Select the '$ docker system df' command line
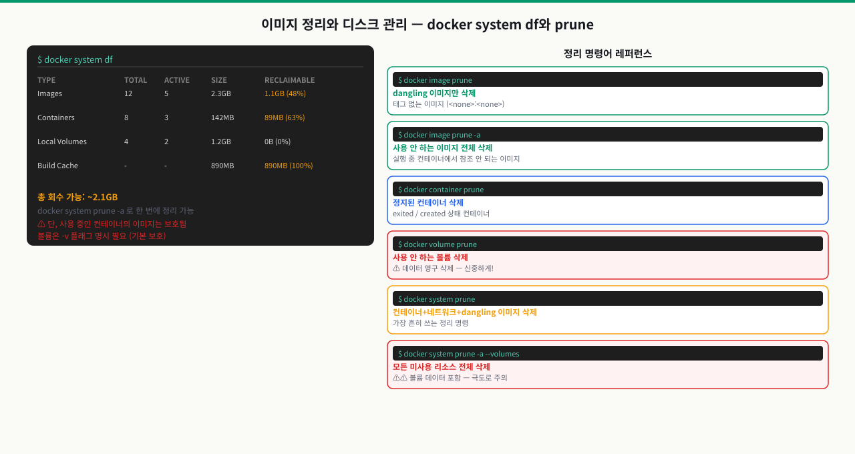 point(75,59)
